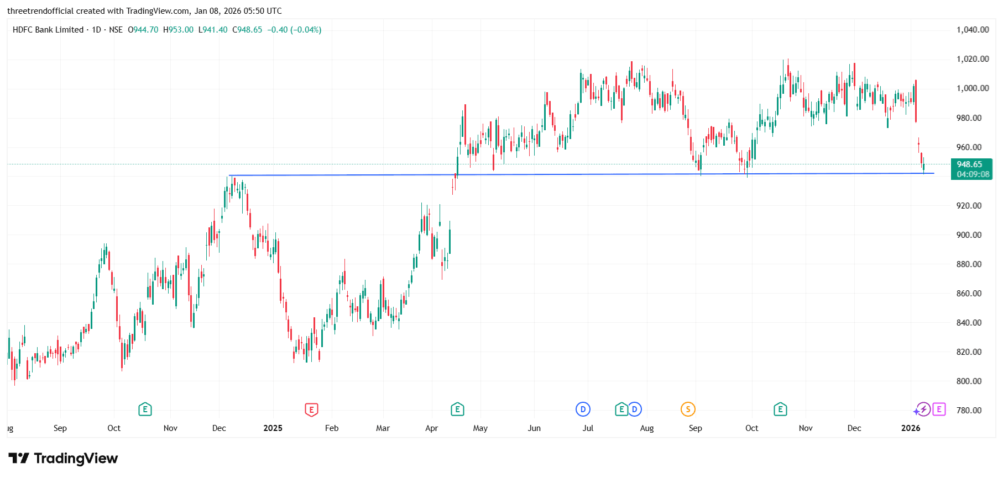Open the orange split S marker before September
1003x479 pixels.
pyautogui.click(x=688, y=409)
